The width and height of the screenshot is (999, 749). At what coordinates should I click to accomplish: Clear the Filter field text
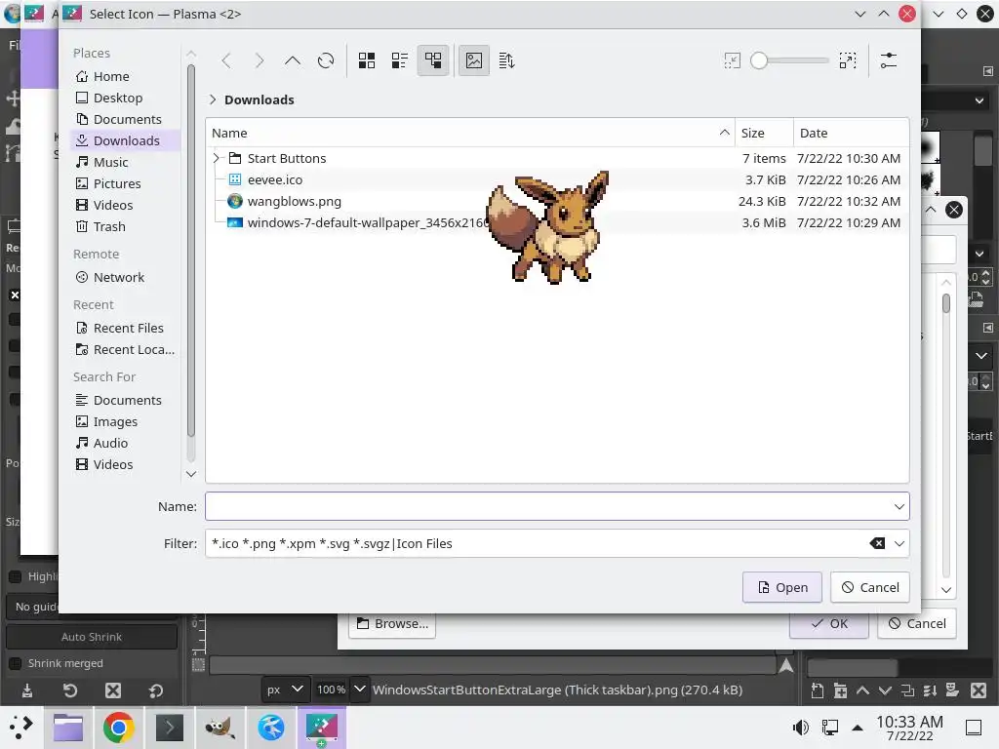pyautogui.click(x=877, y=543)
